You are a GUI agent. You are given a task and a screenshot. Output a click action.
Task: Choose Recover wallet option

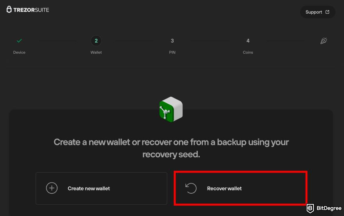pyautogui.click(x=240, y=188)
